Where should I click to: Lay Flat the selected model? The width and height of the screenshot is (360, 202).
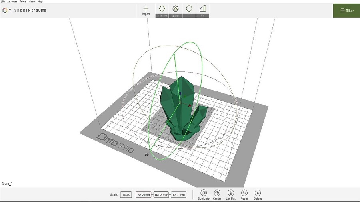click(231, 195)
